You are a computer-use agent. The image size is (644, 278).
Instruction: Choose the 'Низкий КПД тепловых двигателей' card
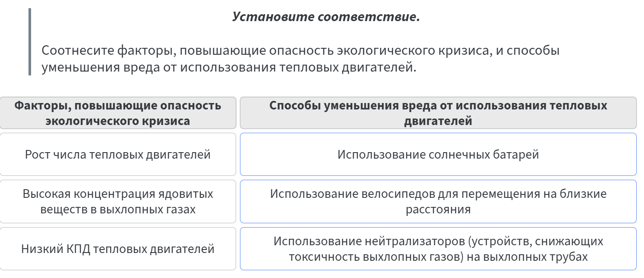(x=118, y=249)
